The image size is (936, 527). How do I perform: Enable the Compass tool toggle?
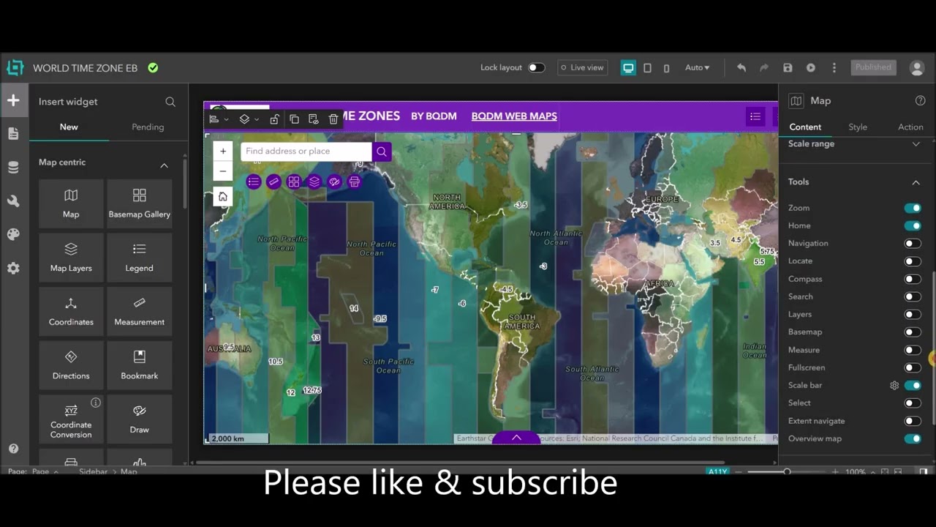click(x=913, y=279)
